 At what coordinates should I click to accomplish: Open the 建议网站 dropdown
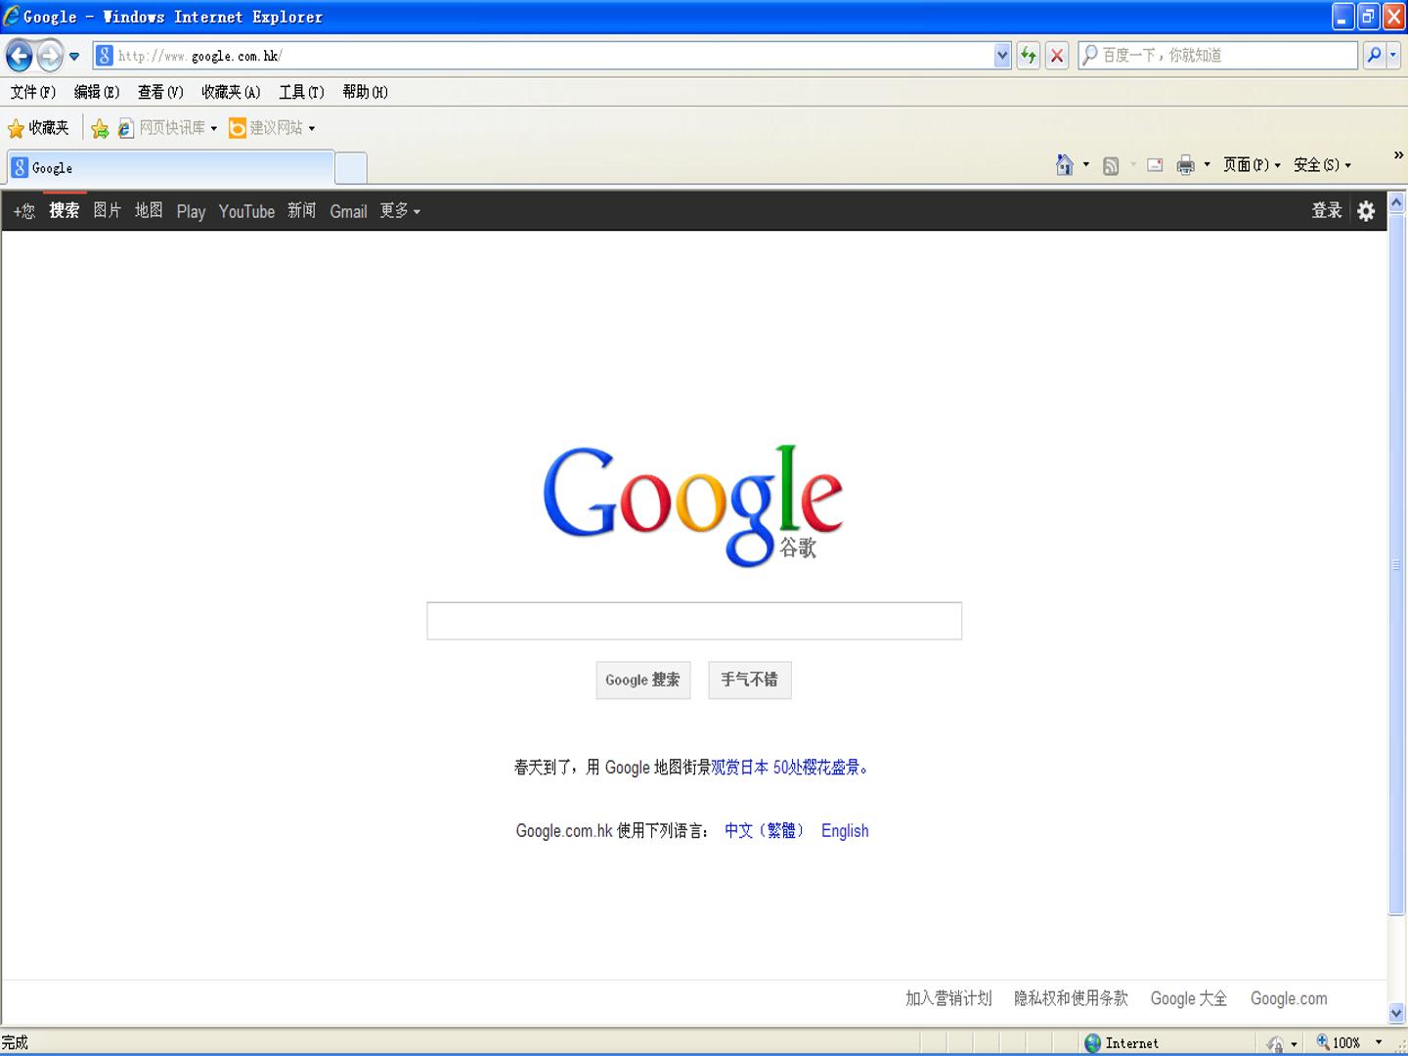(272, 128)
